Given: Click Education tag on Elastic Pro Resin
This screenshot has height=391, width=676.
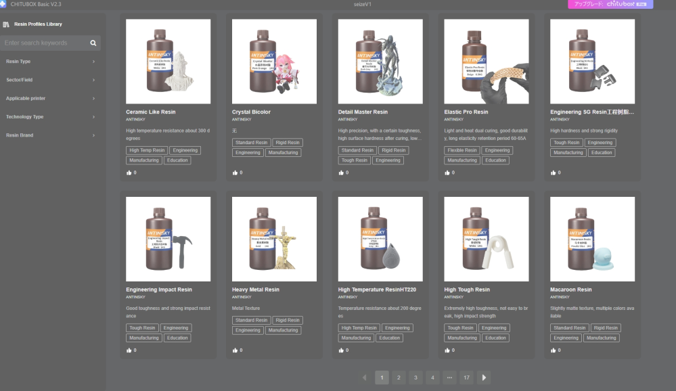Looking at the screenshot, I should [495, 160].
